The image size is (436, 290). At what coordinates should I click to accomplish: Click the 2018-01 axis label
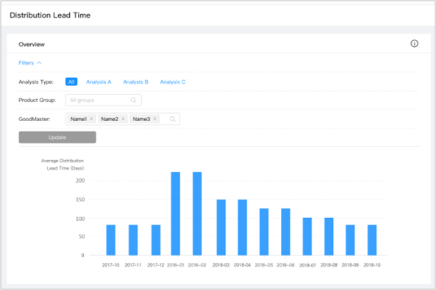[x=176, y=265]
